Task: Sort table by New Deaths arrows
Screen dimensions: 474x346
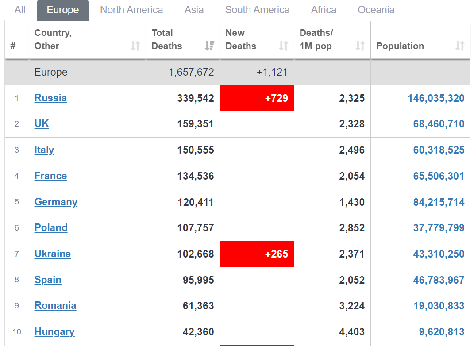Action: 284,46
